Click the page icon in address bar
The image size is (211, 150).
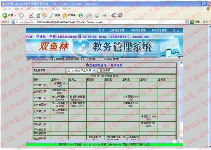point(13,22)
